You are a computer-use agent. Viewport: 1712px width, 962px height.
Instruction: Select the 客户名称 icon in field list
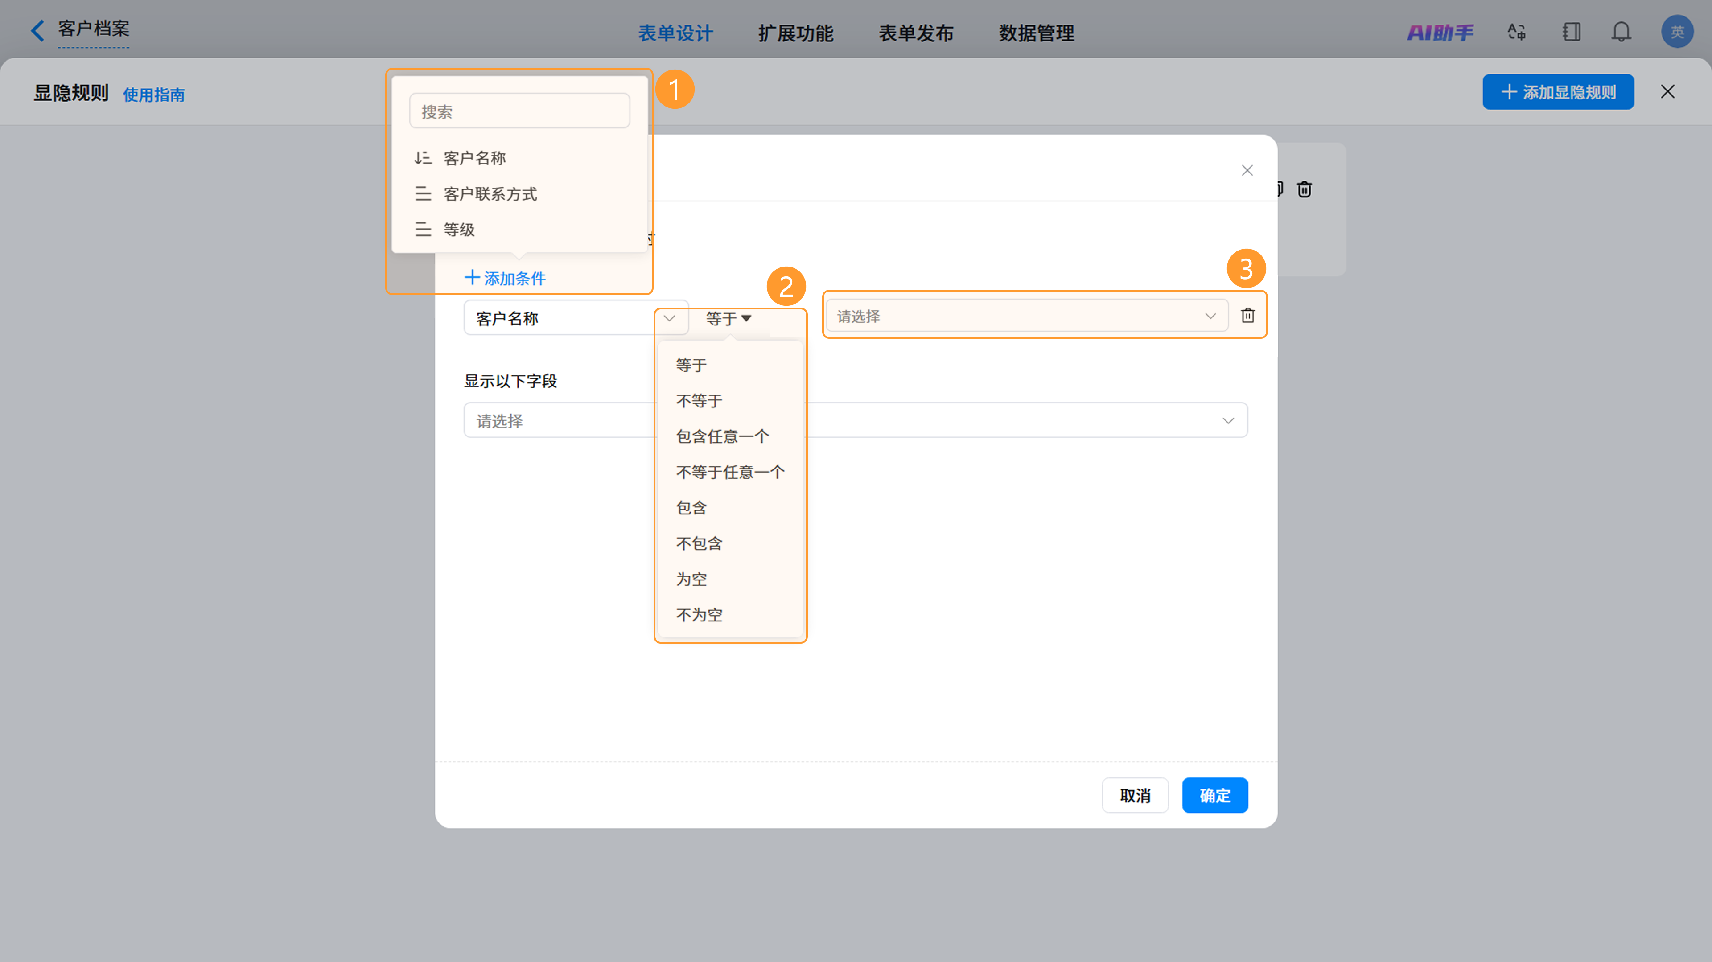[423, 158]
